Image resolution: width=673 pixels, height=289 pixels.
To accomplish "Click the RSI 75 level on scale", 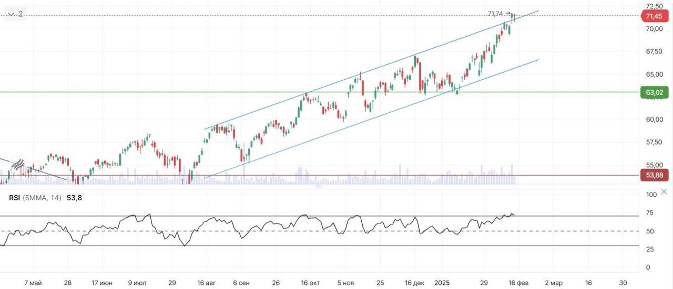I will point(650,212).
